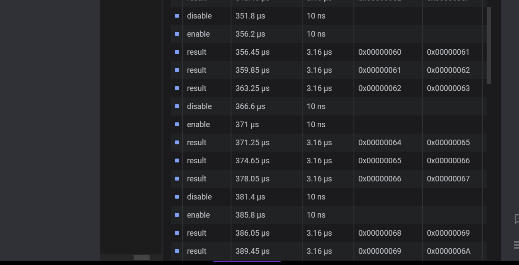The width and height of the screenshot is (519, 265).
Task: Open the hamburger menu icon in right sidebar
Action: pyautogui.click(x=516, y=245)
